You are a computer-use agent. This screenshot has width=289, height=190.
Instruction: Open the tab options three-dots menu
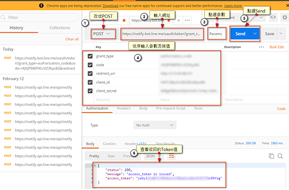point(187,20)
